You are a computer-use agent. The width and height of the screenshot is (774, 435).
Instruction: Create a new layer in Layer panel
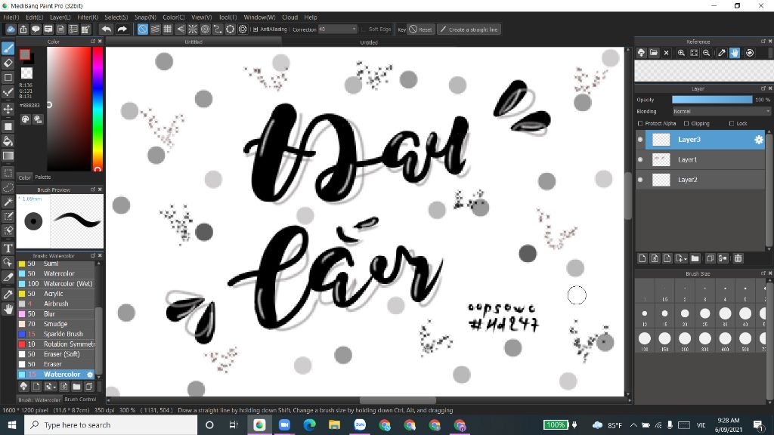point(642,258)
